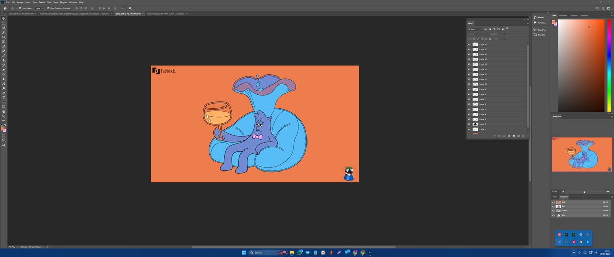Click the rainbow hue slider in the Color panel

click(609, 67)
